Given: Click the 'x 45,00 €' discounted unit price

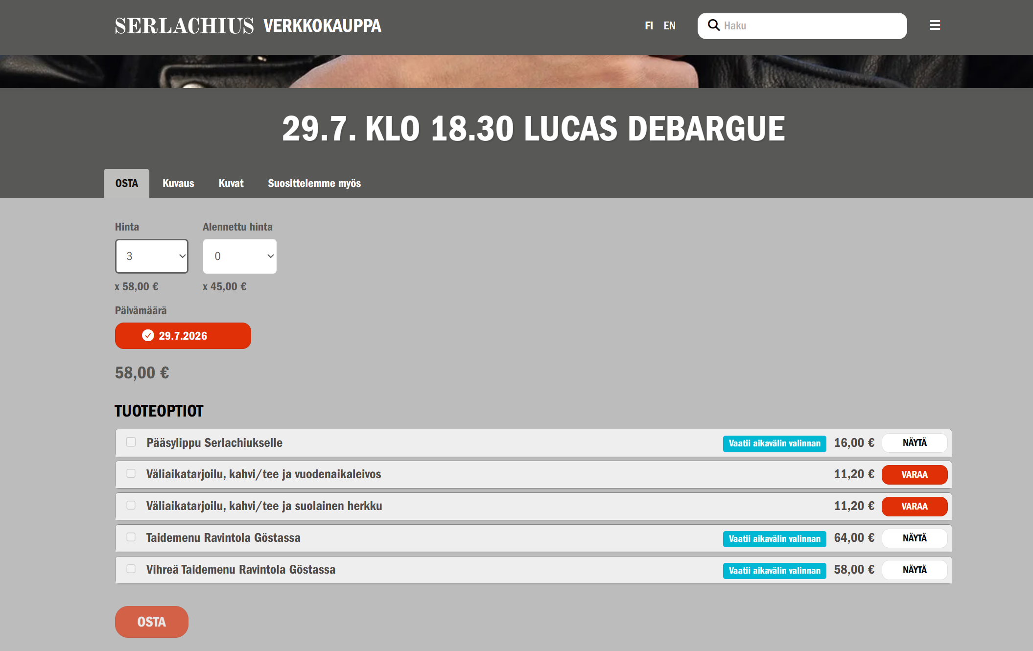Looking at the screenshot, I should coord(225,287).
